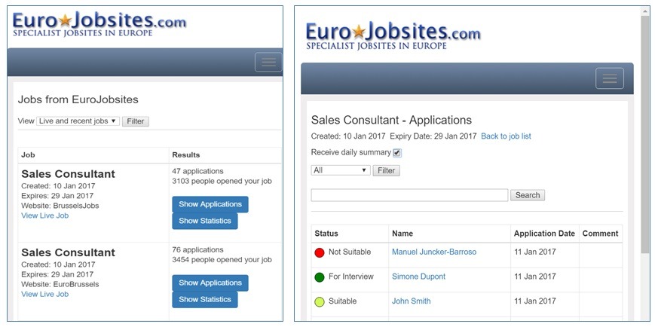Open View Live Job link for BrusselsJobs

click(45, 215)
